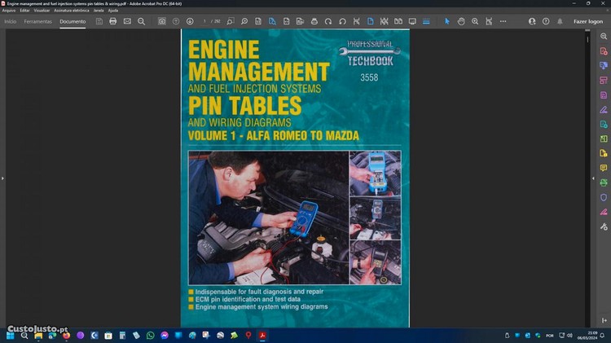Click the Print icon in the toolbar
The width and height of the screenshot is (611, 343).
coord(113,21)
